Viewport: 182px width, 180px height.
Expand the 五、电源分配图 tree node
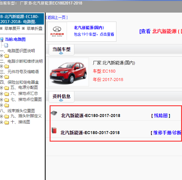tap(1, 88)
